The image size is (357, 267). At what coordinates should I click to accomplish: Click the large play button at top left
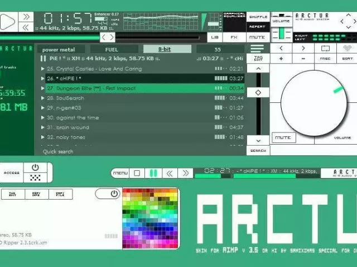point(7,22)
